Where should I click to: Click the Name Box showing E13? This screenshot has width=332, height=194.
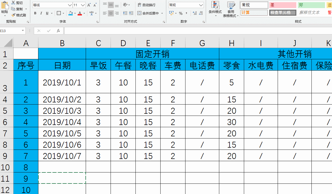click(x=10, y=31)
